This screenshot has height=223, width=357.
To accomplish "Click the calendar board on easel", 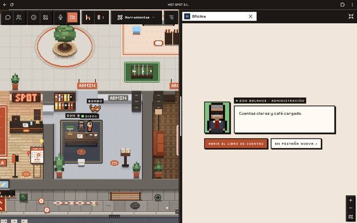I will point(37,155).
